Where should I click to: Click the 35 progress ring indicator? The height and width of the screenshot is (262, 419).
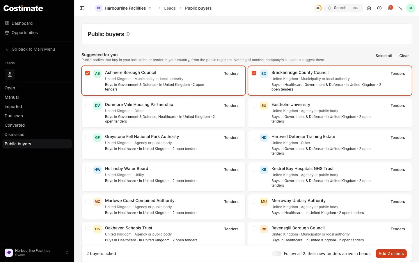[318, 8]
